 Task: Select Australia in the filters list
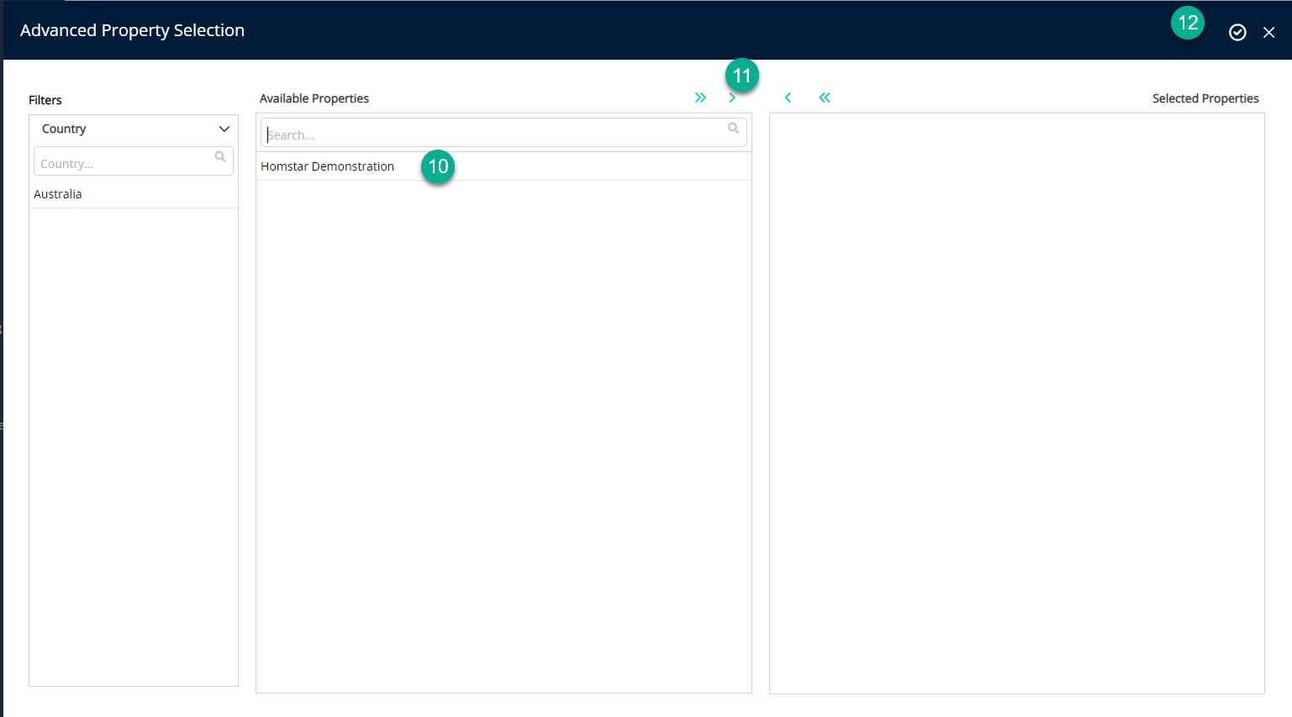pos(58,194)
